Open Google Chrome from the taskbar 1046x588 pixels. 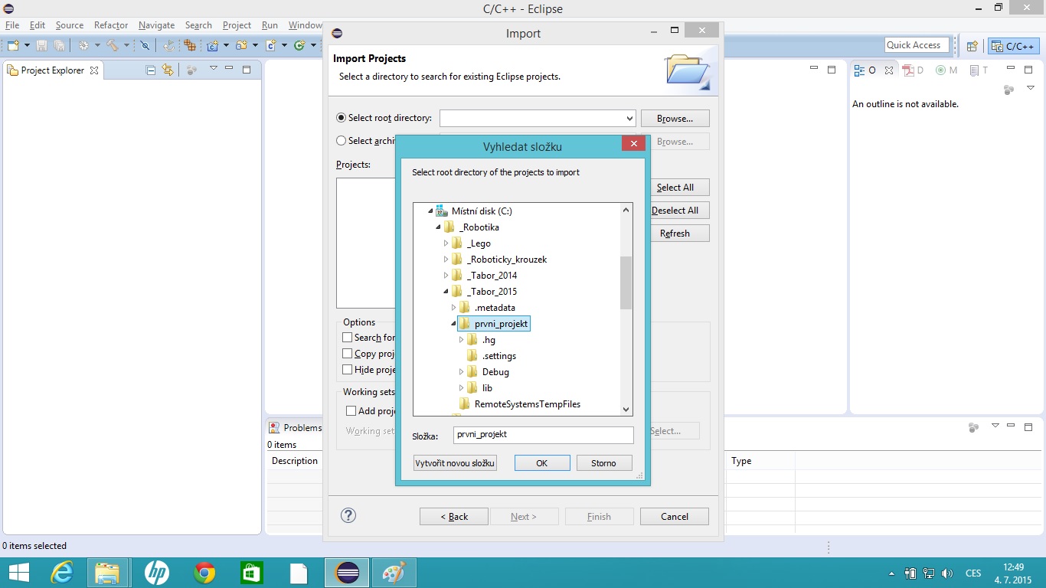pos(204,573)
